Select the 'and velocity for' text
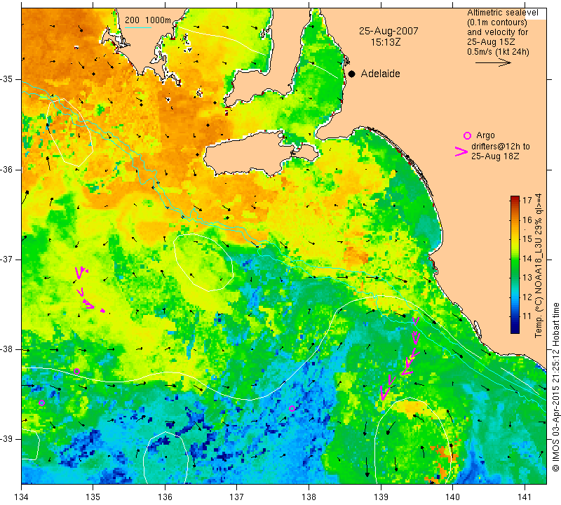 coord(497,32)
